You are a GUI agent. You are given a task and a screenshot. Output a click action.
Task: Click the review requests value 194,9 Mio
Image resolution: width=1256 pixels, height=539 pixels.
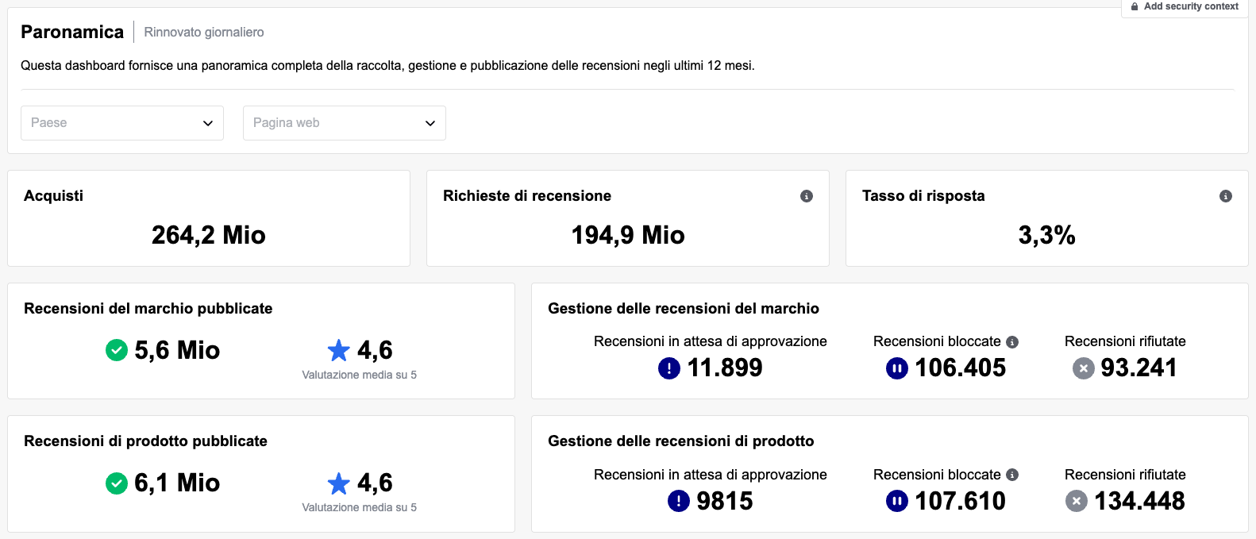click(x=628, y=235)
